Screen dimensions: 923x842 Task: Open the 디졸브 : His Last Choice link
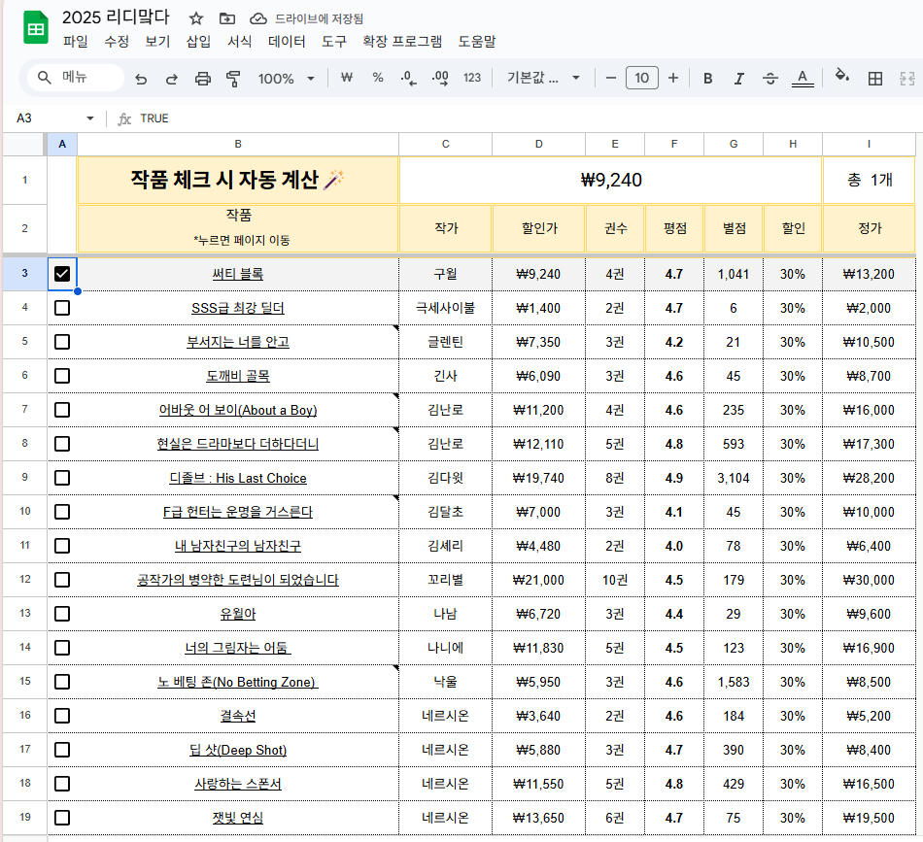(238, 478)
